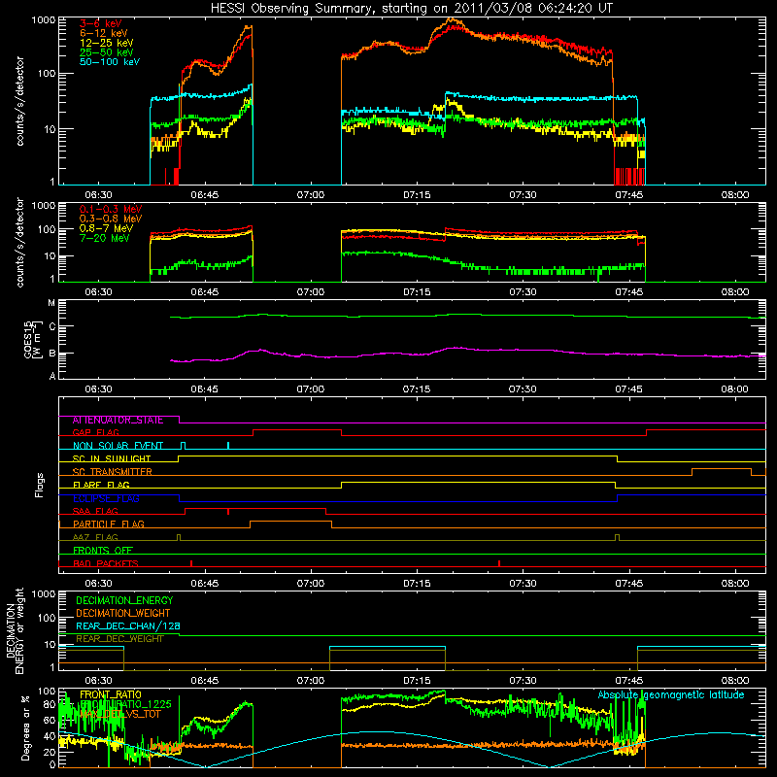Select the red 3-6 keV legend label
This screenshot has height=777, width=777.
[x=101, y=23]
